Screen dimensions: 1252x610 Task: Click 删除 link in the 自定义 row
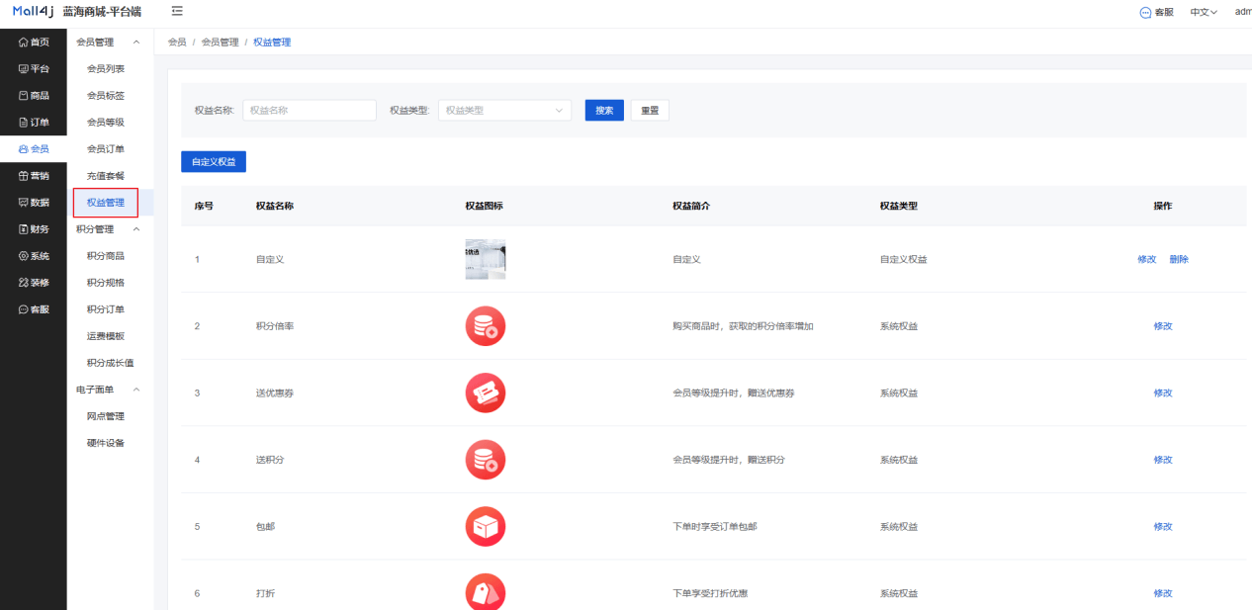(x=1179, y=259)
